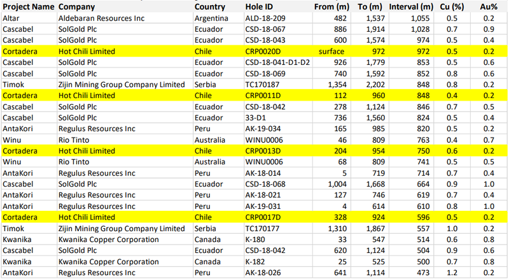Click the 'To' value '1,560'
This screenshot has width=509, height=279.
(x=375, y=118)
